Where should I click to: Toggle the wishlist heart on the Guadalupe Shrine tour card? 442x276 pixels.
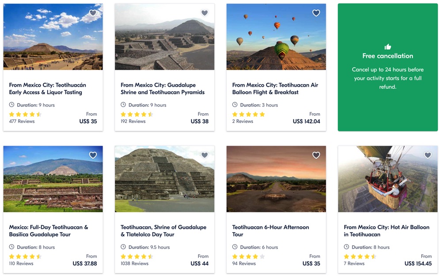204,13
